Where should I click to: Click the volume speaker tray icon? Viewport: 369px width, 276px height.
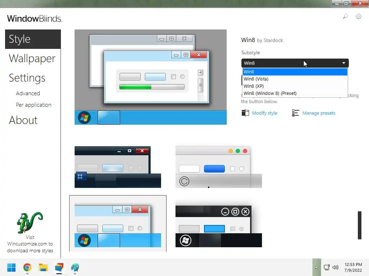[335, 267]
